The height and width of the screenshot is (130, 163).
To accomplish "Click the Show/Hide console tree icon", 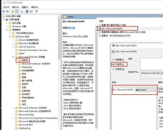I will pos(17,11).
